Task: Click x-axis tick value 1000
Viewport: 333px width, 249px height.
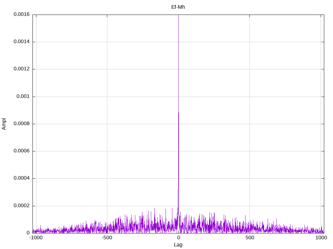Action: point(321,238)
